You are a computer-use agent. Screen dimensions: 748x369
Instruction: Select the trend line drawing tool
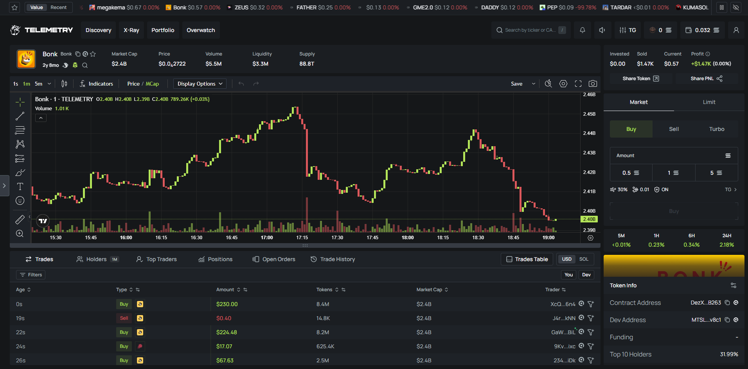(20, 116)
